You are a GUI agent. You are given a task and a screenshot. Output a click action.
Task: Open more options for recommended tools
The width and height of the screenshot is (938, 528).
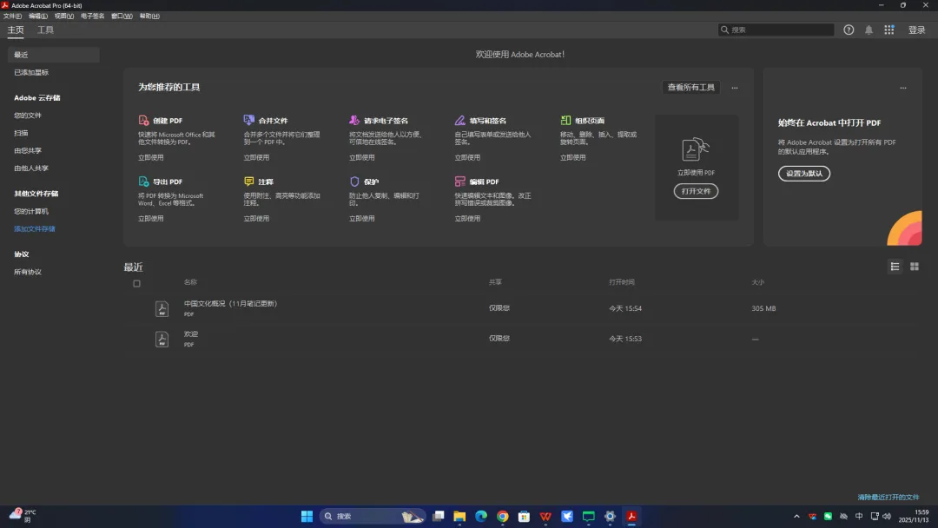click(735, 88)
